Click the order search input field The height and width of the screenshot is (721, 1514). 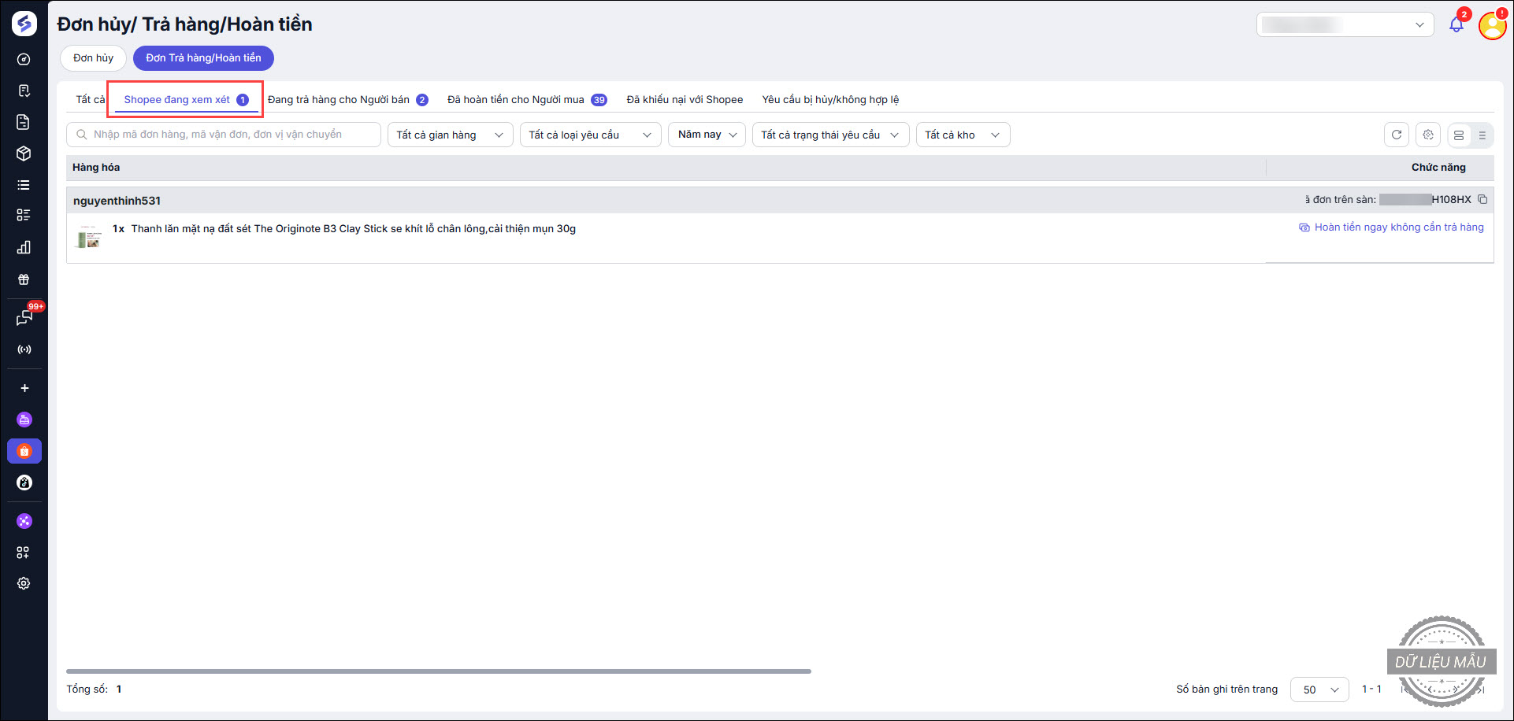224,135
